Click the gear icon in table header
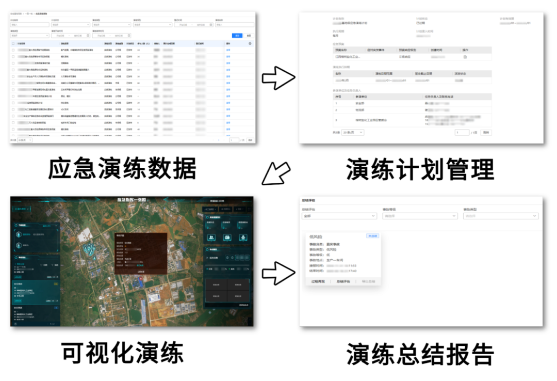This screenshot has width=557, height=381. pyautogui.click(x=250, y=43)
